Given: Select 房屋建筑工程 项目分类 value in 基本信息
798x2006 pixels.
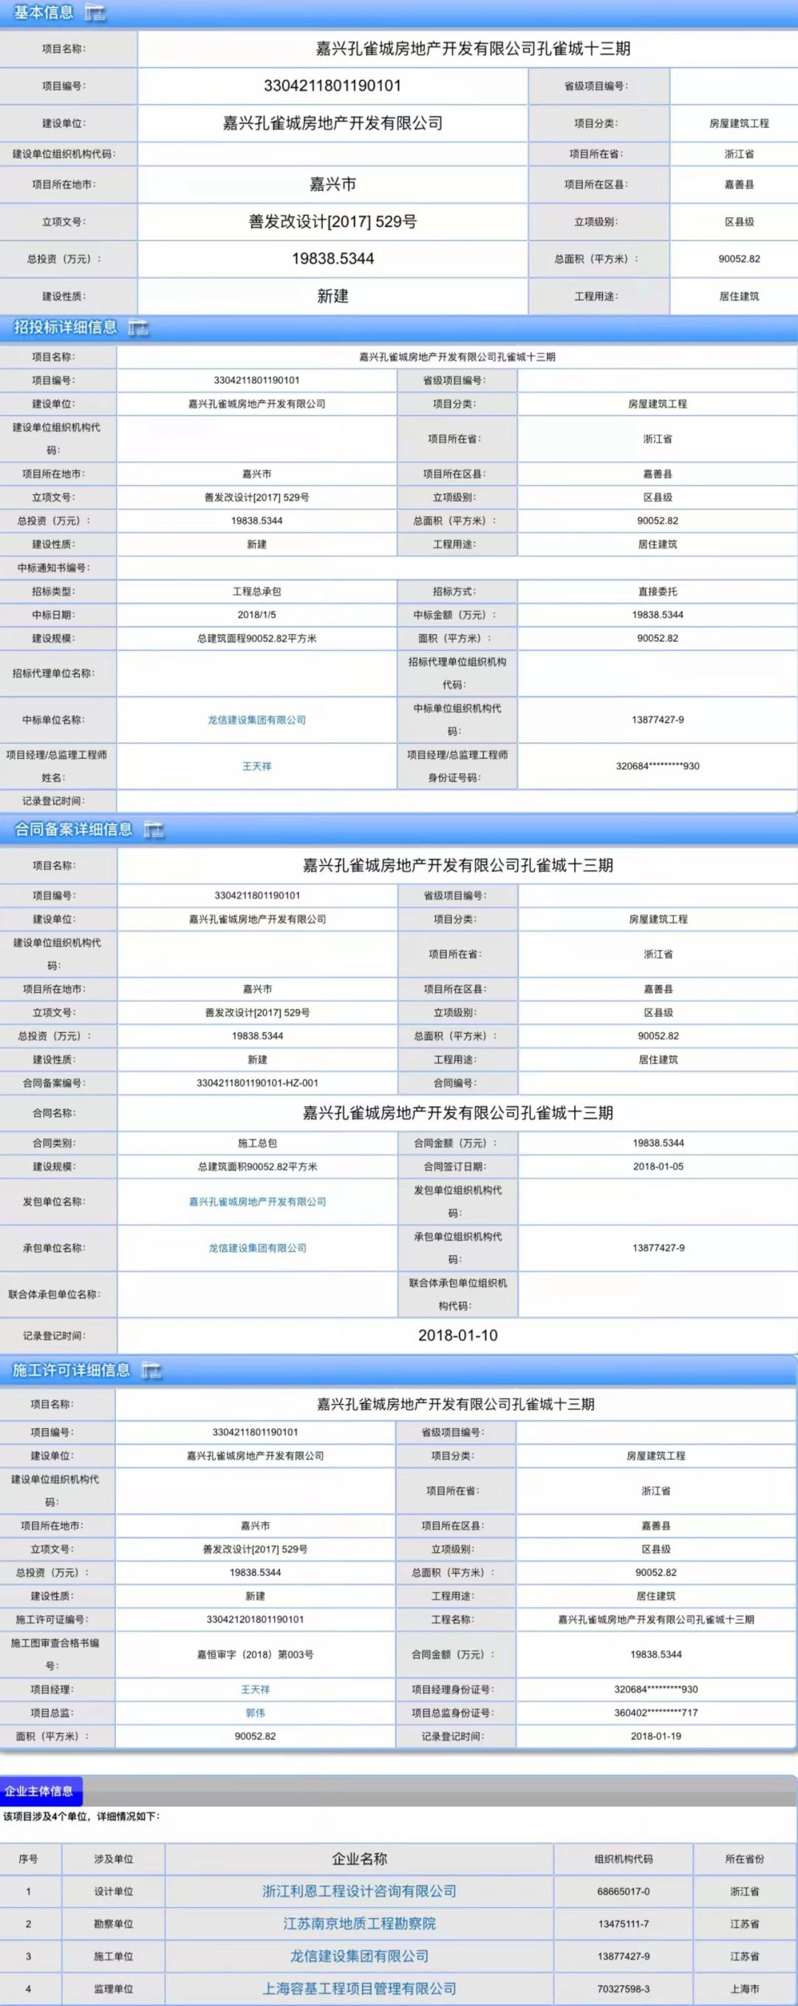Looking at the screenshot, I should (739, 123).
